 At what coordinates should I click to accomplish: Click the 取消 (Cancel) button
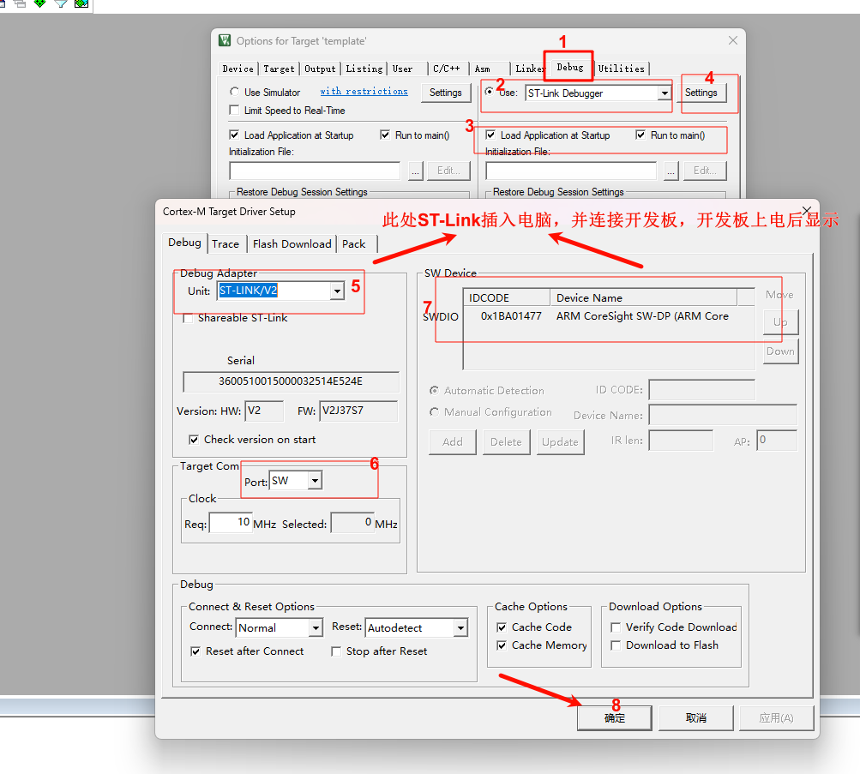[696, 718]
